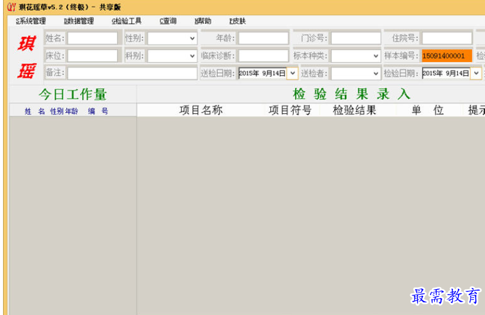Open the D数据管理 menu

coord(78,21)
